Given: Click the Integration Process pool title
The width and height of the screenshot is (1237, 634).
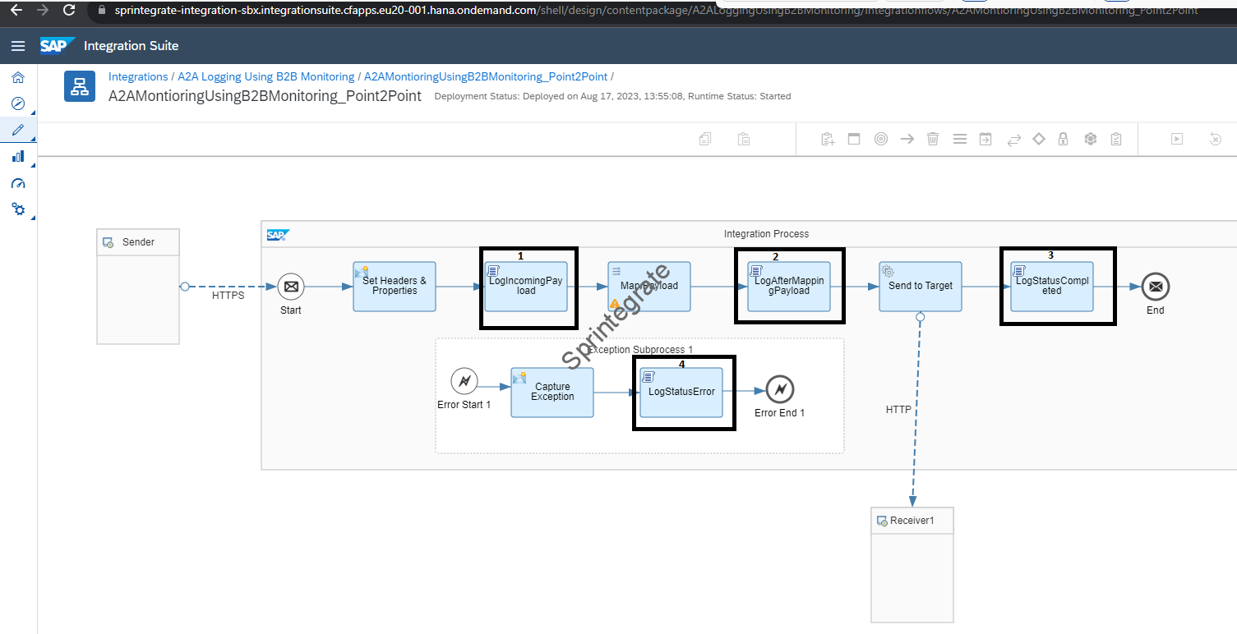Looking at the screenshot, I should point(766,234).
